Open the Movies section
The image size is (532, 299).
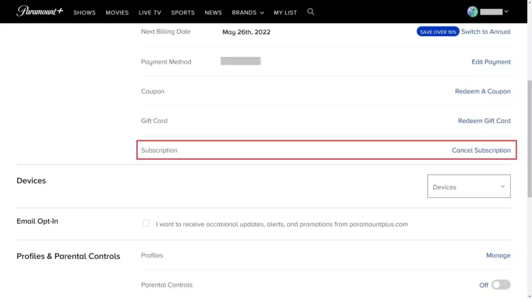coord(117,12)
